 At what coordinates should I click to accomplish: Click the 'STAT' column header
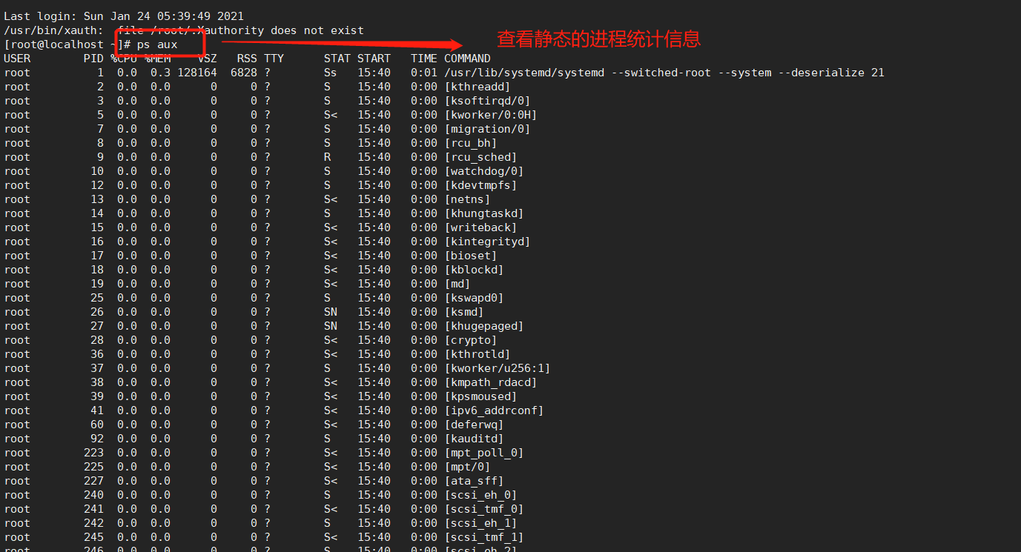coord(337,59)
